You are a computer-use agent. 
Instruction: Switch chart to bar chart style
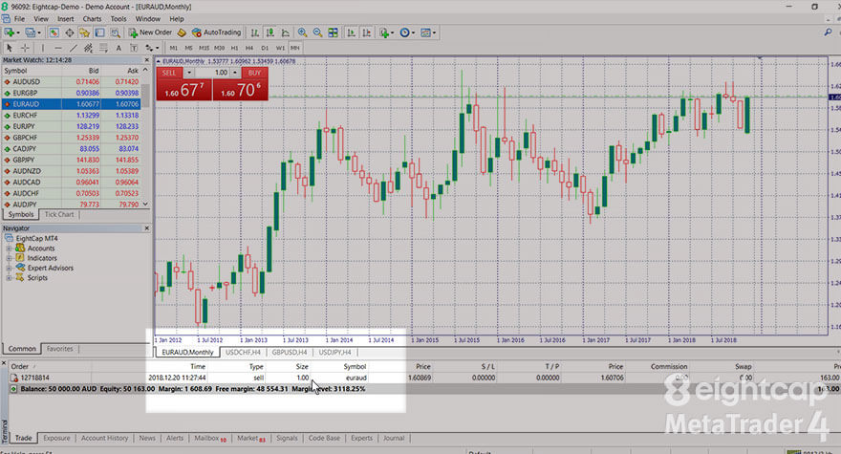click(x=255, y=32)
